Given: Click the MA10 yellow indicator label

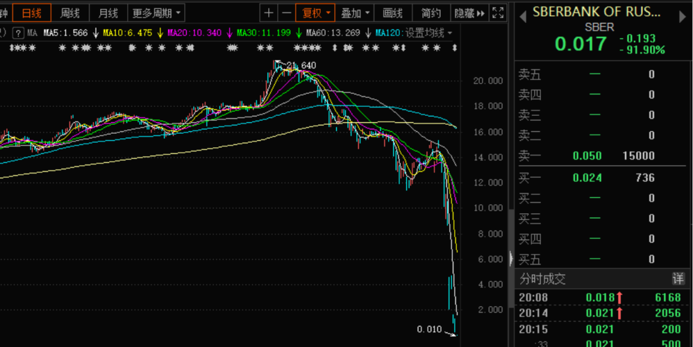Looking at the screenshot, I should pyautogui.click(x=128, y=33).
